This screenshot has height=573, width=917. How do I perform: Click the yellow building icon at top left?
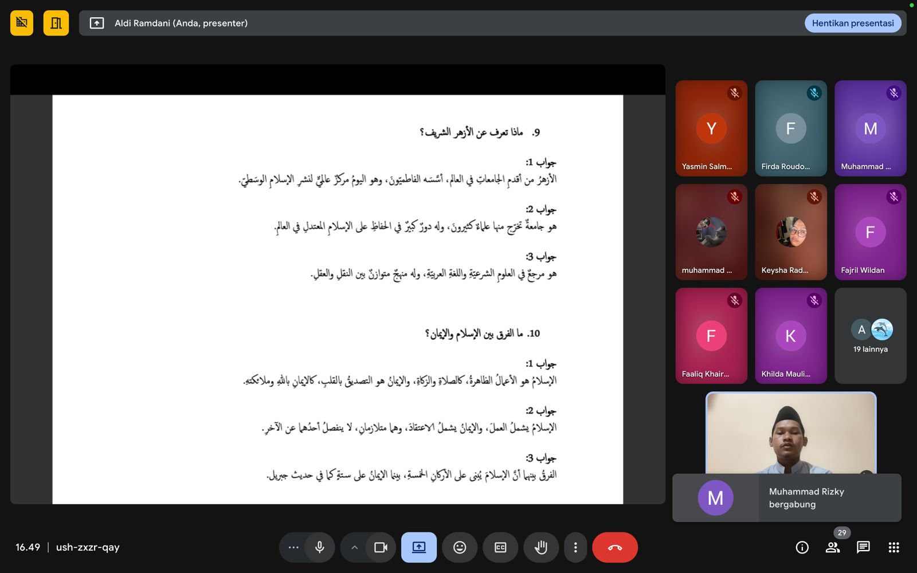(x=56, y=23)
